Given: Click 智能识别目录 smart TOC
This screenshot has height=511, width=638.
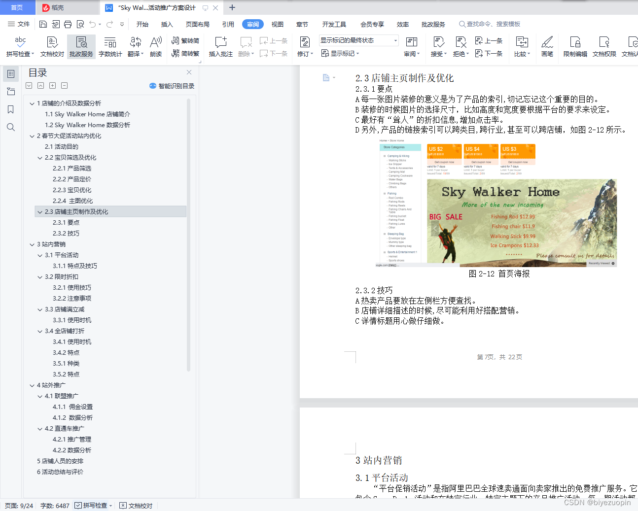Looking at the screenshot, I should pyautogui.click(x=172, y=86).
